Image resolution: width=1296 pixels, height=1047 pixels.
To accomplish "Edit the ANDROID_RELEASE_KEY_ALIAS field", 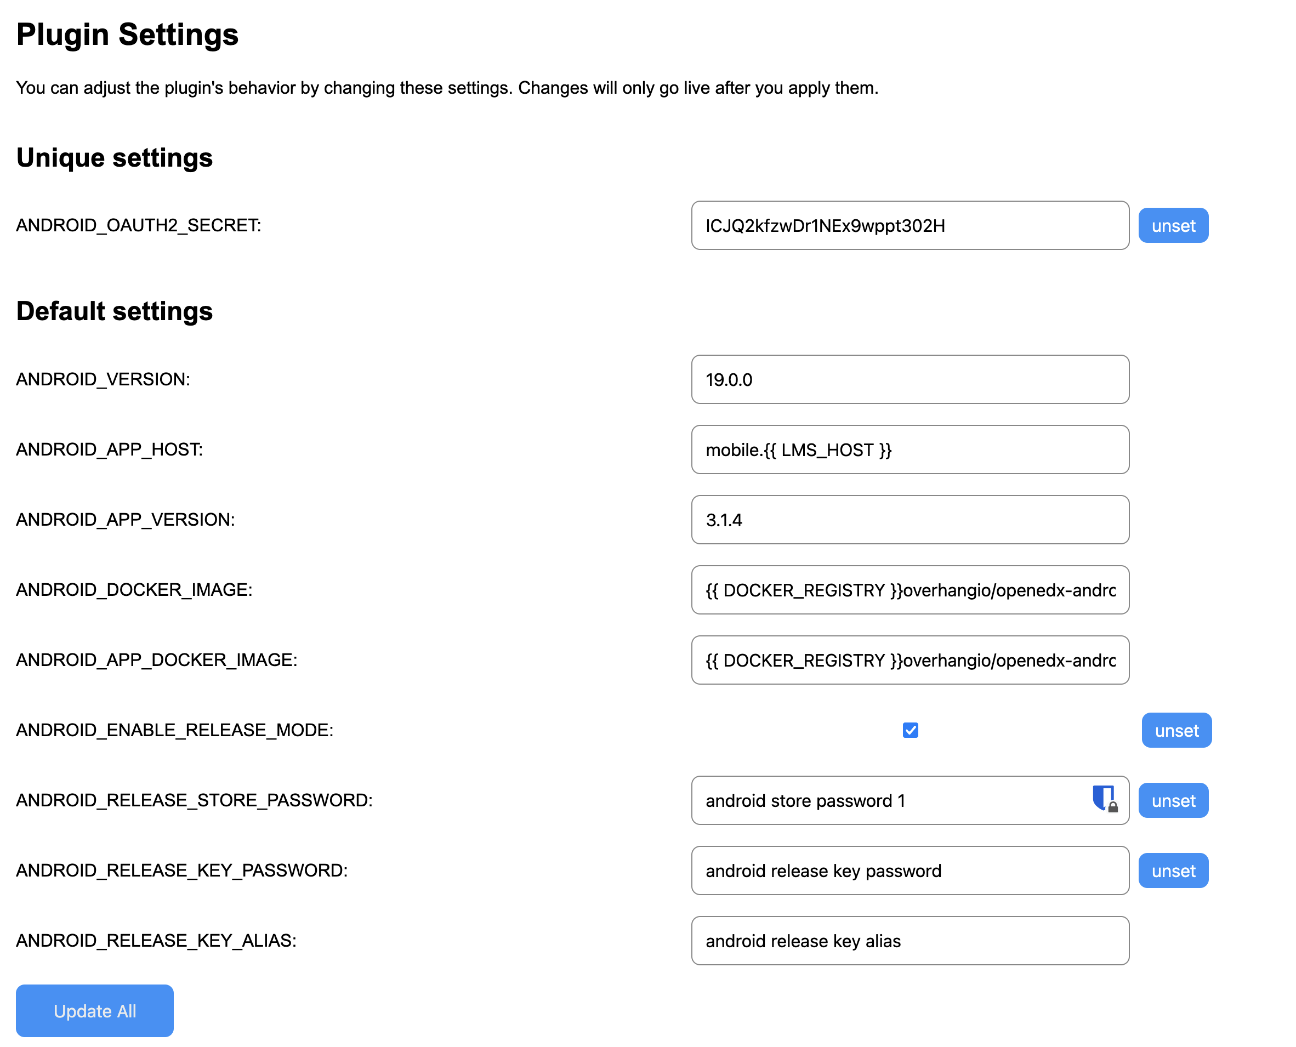I will coord(910,941).
